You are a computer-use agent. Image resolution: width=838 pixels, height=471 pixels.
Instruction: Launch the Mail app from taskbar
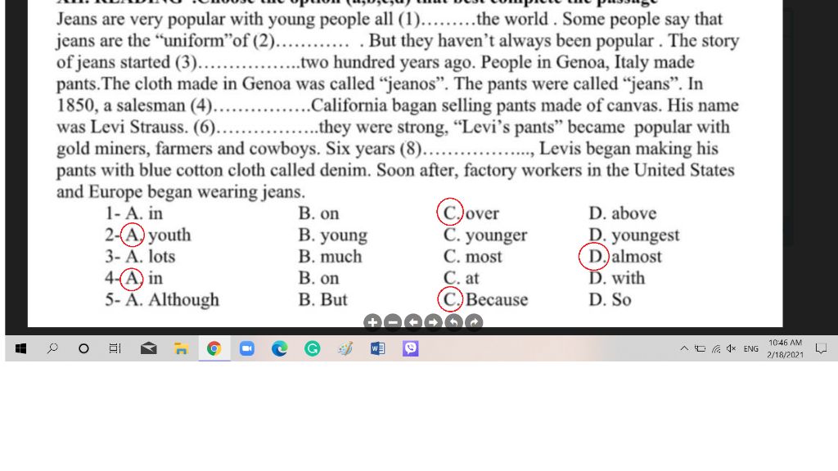(149, 348)
